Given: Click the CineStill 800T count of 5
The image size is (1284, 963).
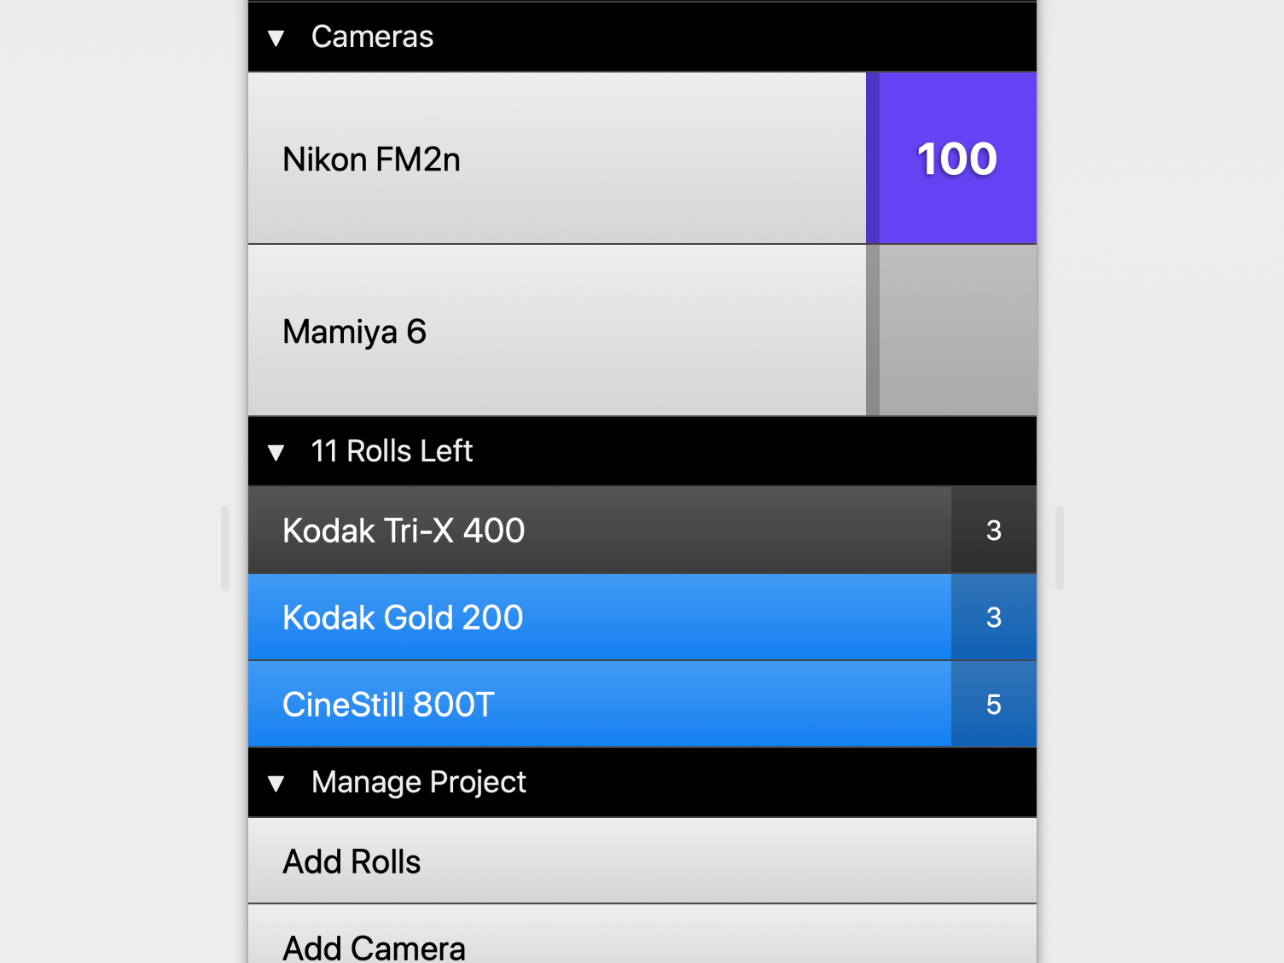Looking at the screenshot, I should click(993, 705).
